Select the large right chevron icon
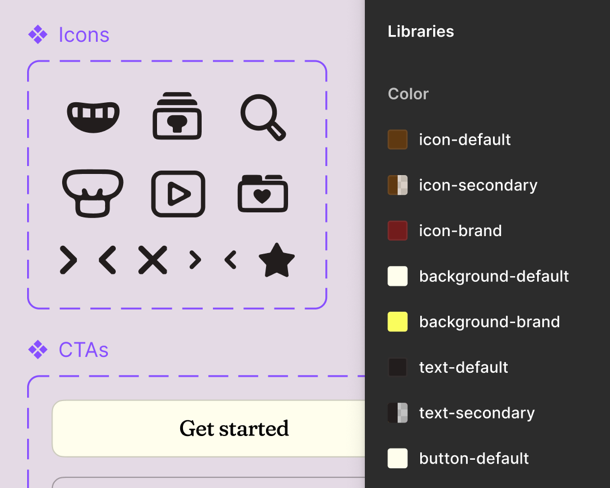Viewport: 610px width, 488px height. click(68, 260)
